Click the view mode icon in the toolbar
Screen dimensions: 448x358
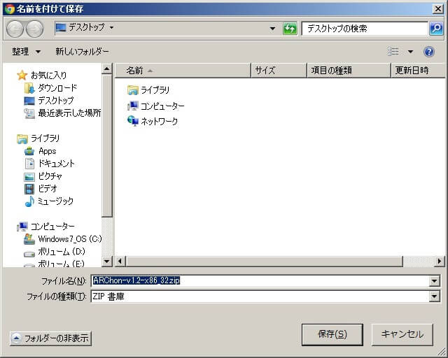click(393, 51)
